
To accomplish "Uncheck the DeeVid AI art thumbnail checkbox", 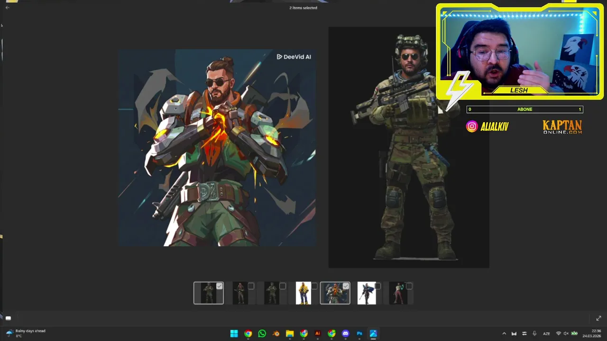I will 346,286.
